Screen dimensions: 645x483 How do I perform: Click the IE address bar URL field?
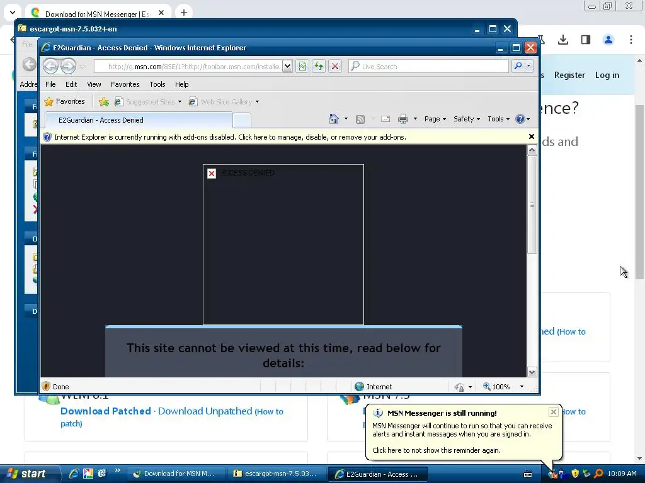(188, 67)
